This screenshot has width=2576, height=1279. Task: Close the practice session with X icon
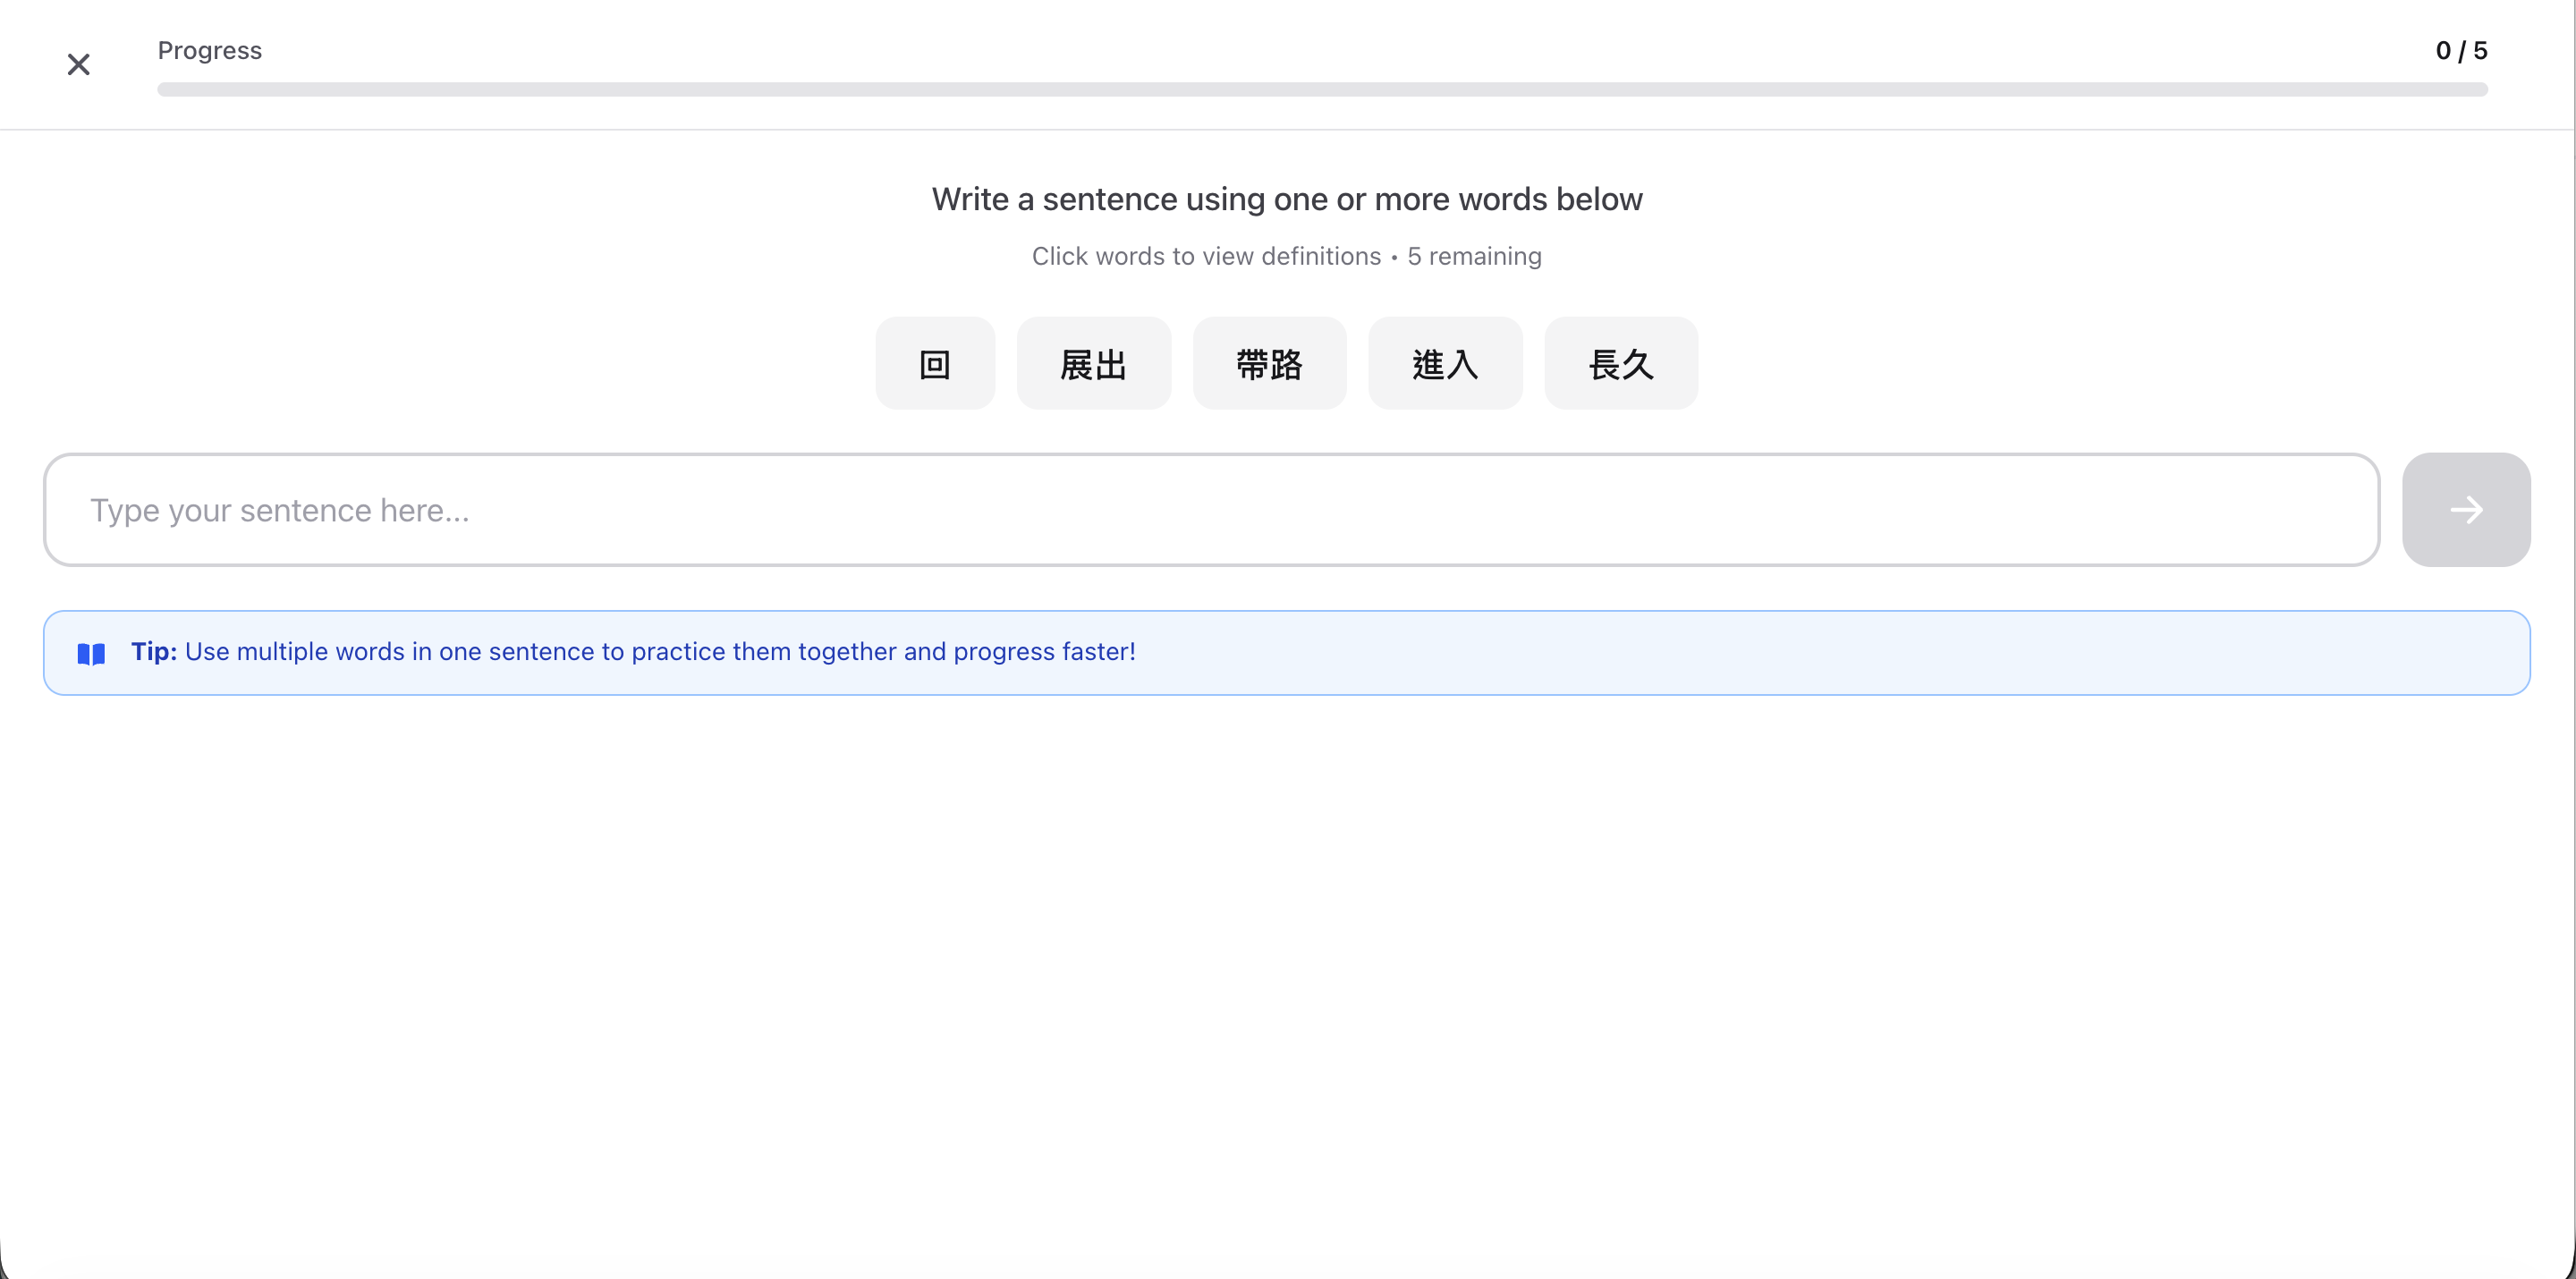pos(78,65)
